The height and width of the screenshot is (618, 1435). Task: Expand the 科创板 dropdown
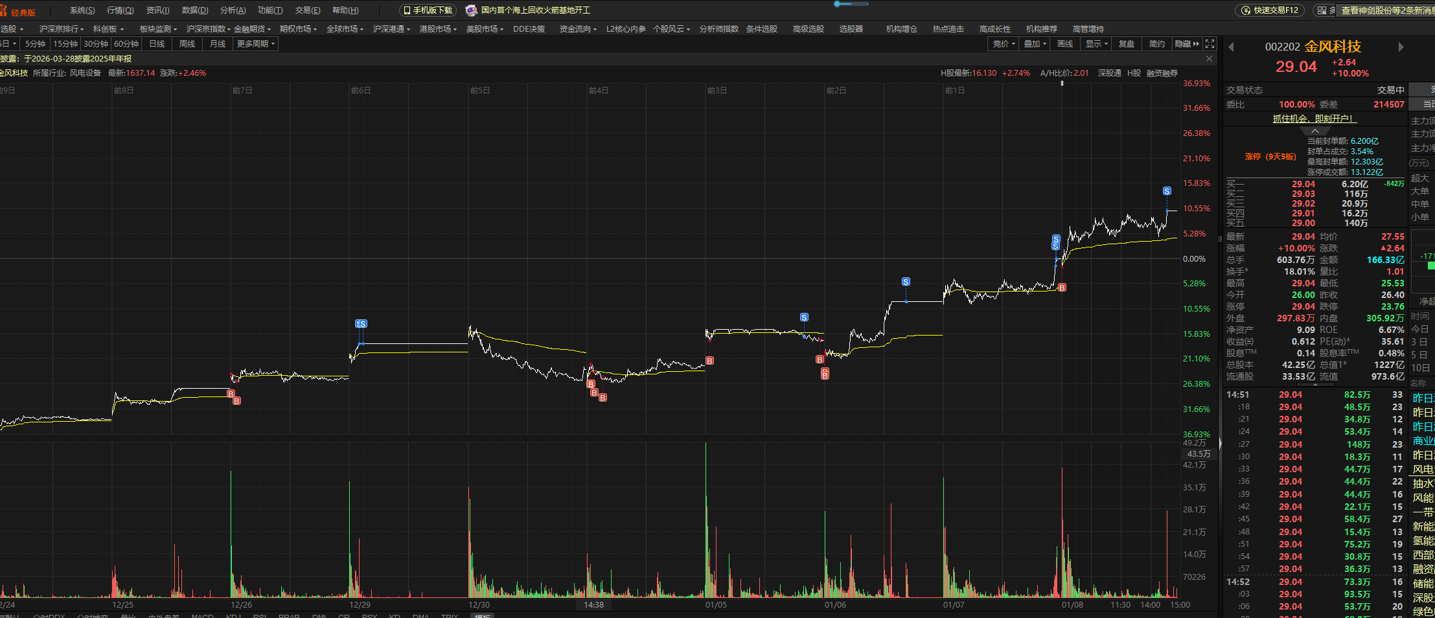(108, 29)
